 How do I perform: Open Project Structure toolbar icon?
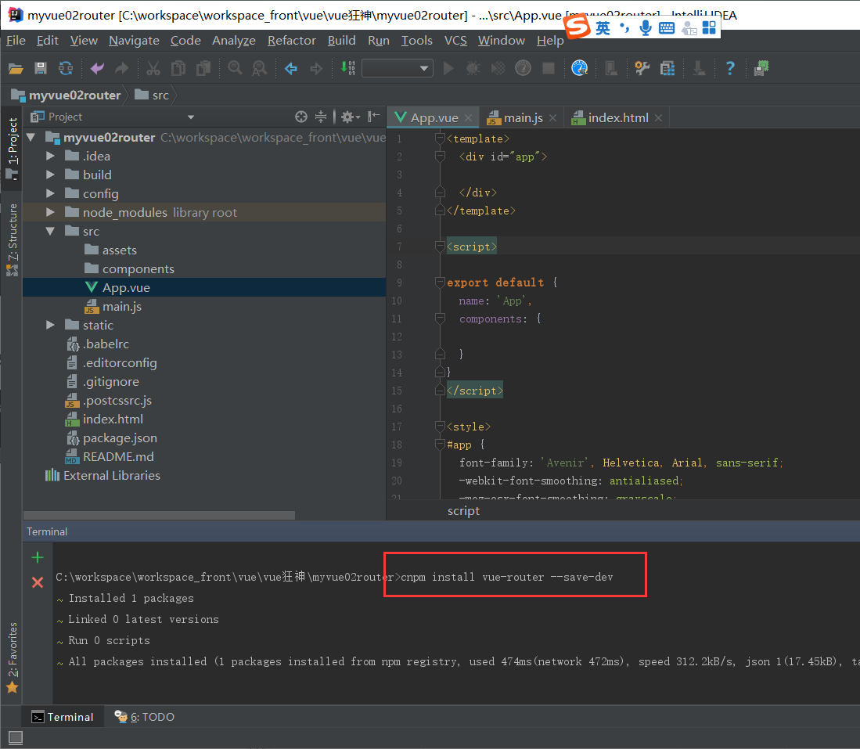[x=667, y=69]
